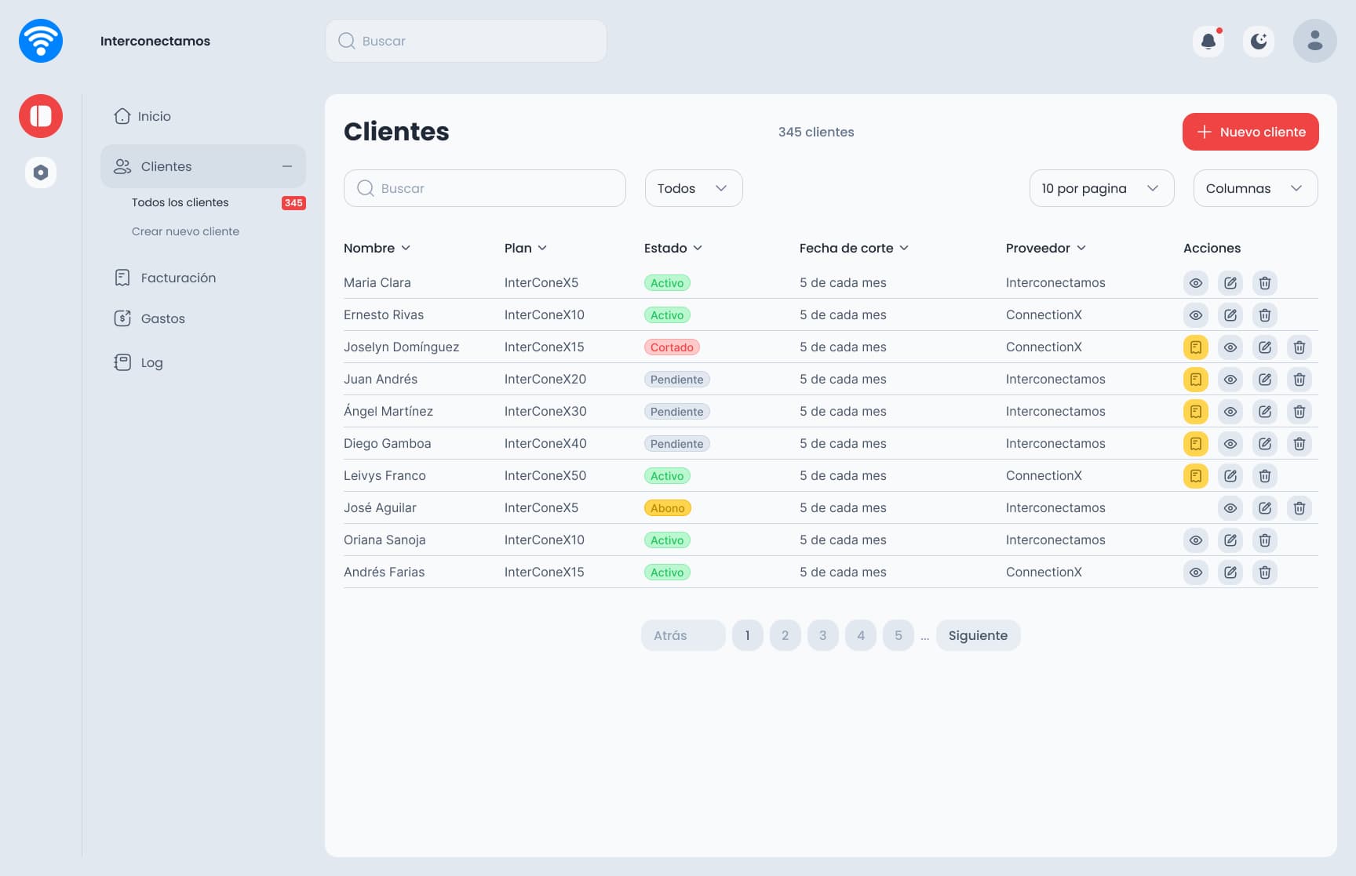Go to the Gastos section
1356x876 pixels.
(x=162, y=318)
